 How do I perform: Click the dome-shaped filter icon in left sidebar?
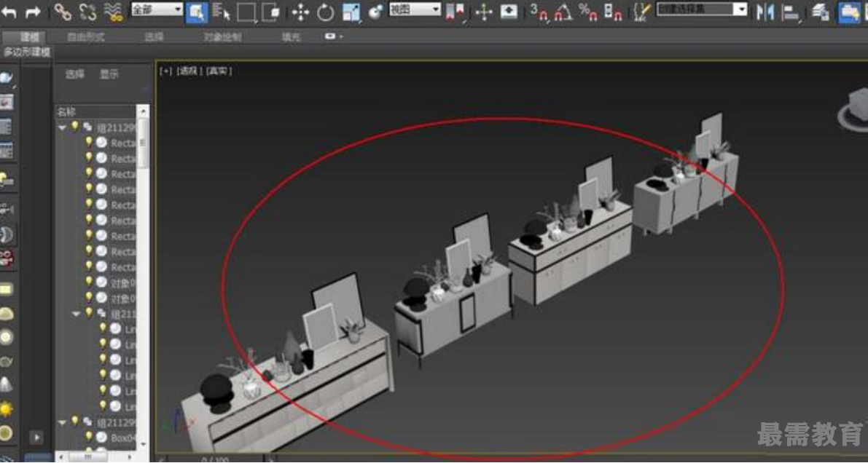click(6, 314)
